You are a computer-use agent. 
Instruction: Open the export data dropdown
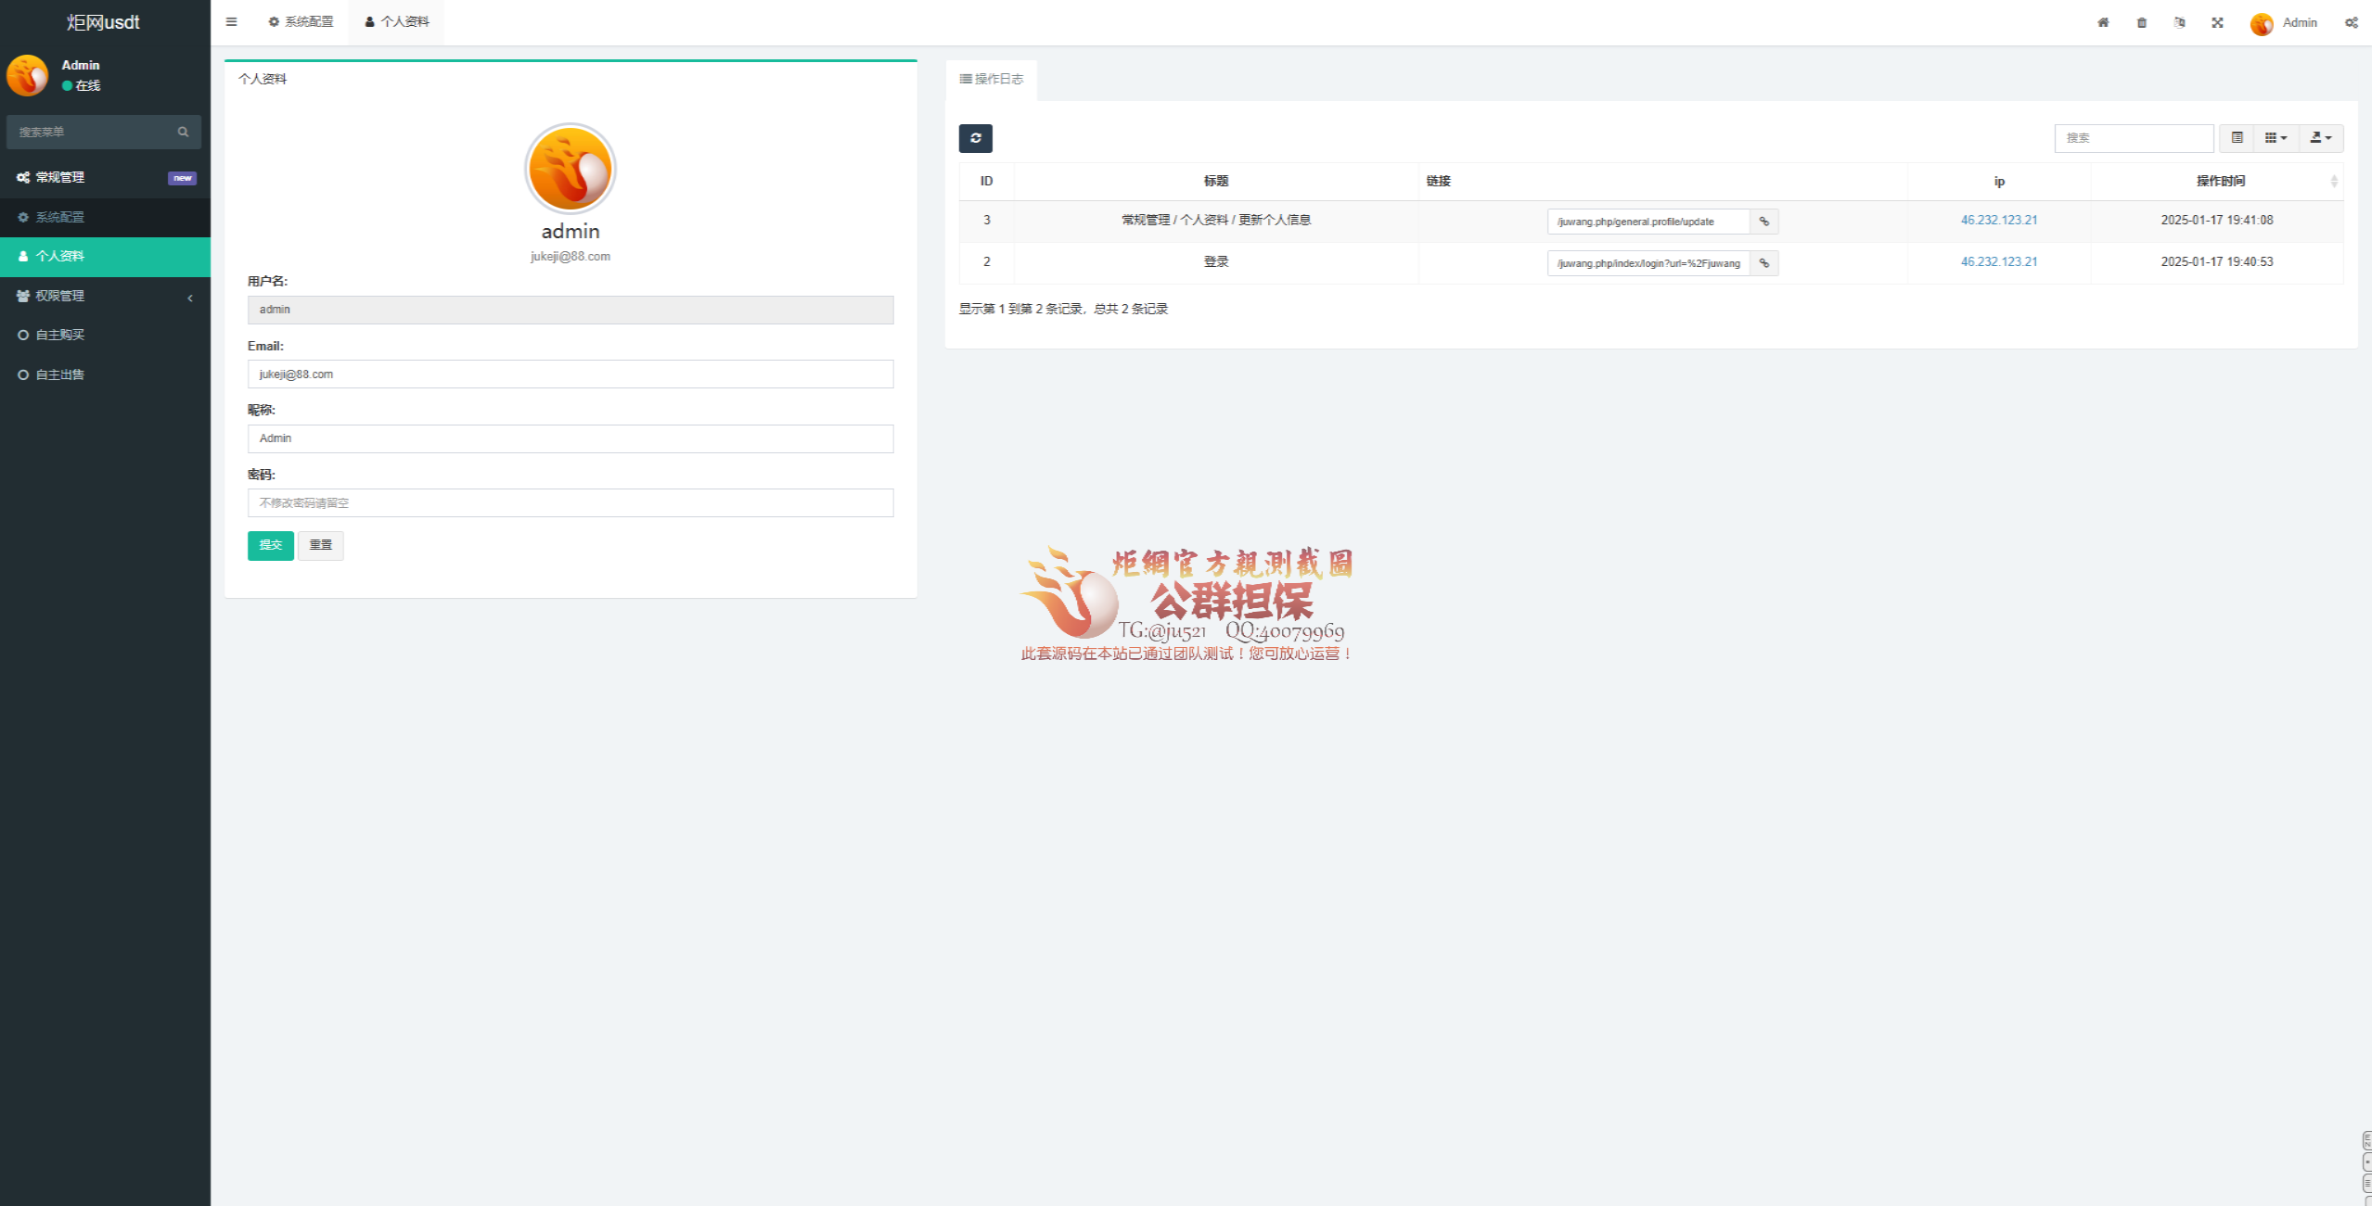point(2320,138)
